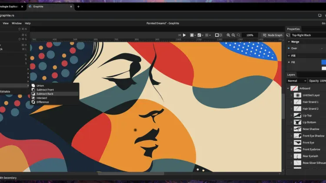Expand the Hair Strand 1 layer
Screen dimensions: 326x183
(291, 102)
